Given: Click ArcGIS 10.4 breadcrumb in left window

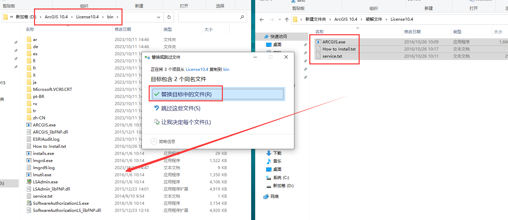Looking at the screenshot, I should point(56,17).
